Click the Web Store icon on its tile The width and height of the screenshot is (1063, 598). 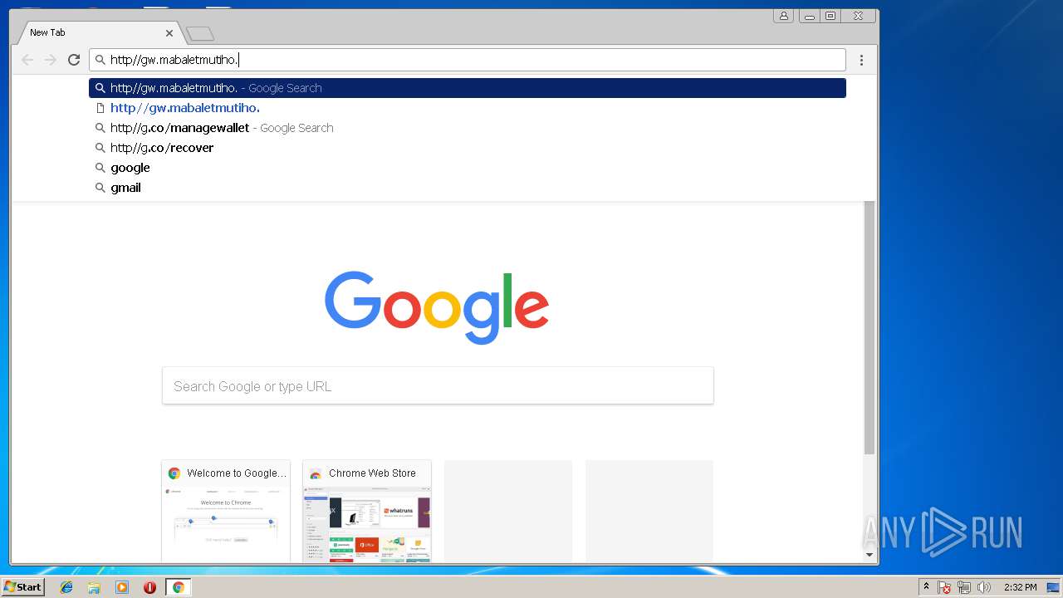(316, 473)
